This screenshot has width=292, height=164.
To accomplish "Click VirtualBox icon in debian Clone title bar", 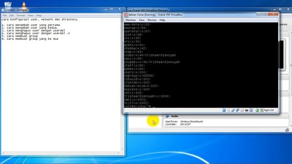I will tap(126, 15).
